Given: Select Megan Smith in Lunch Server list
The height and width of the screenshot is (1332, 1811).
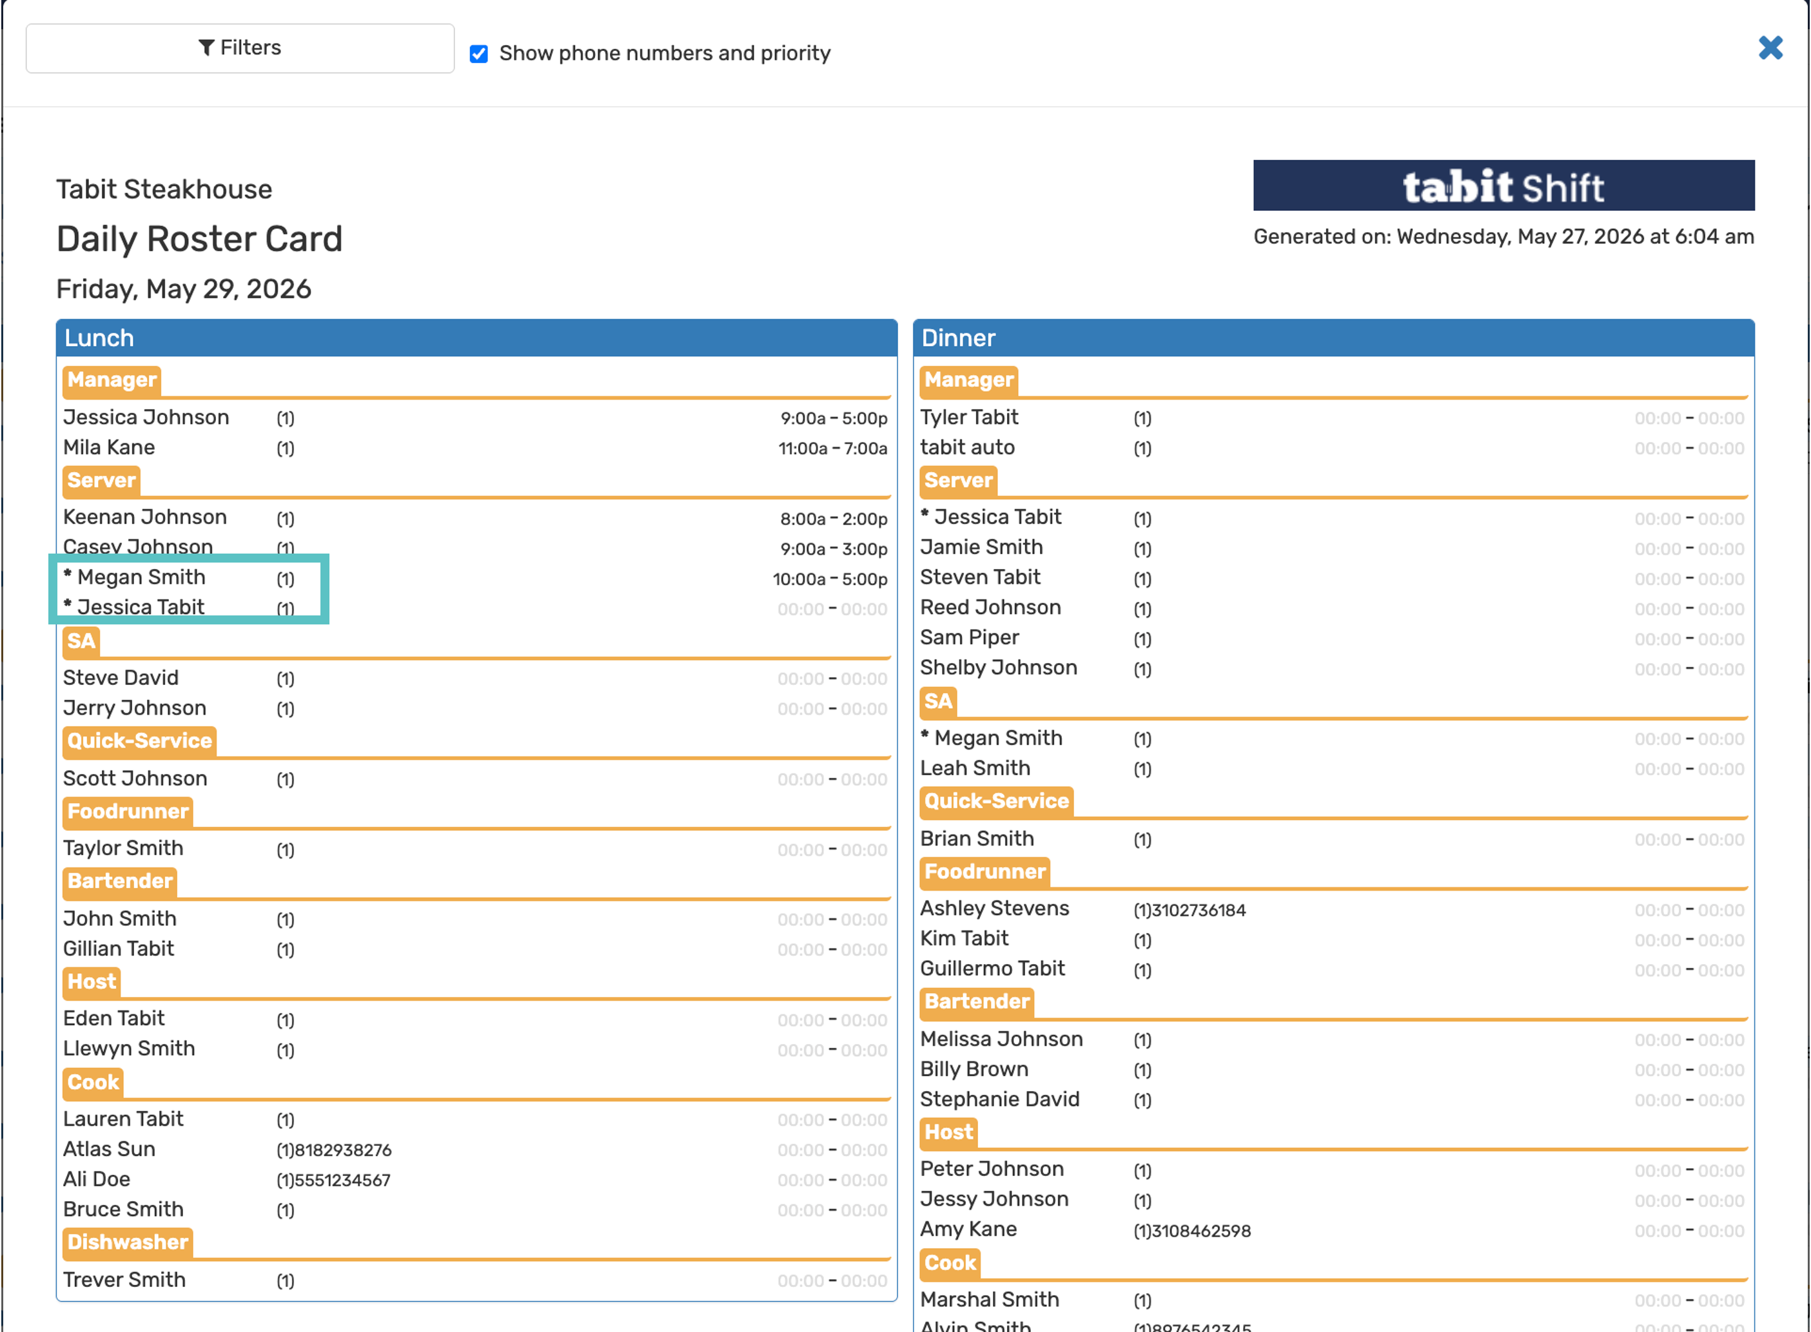Looking at the screenshot, I should [135, 577].
